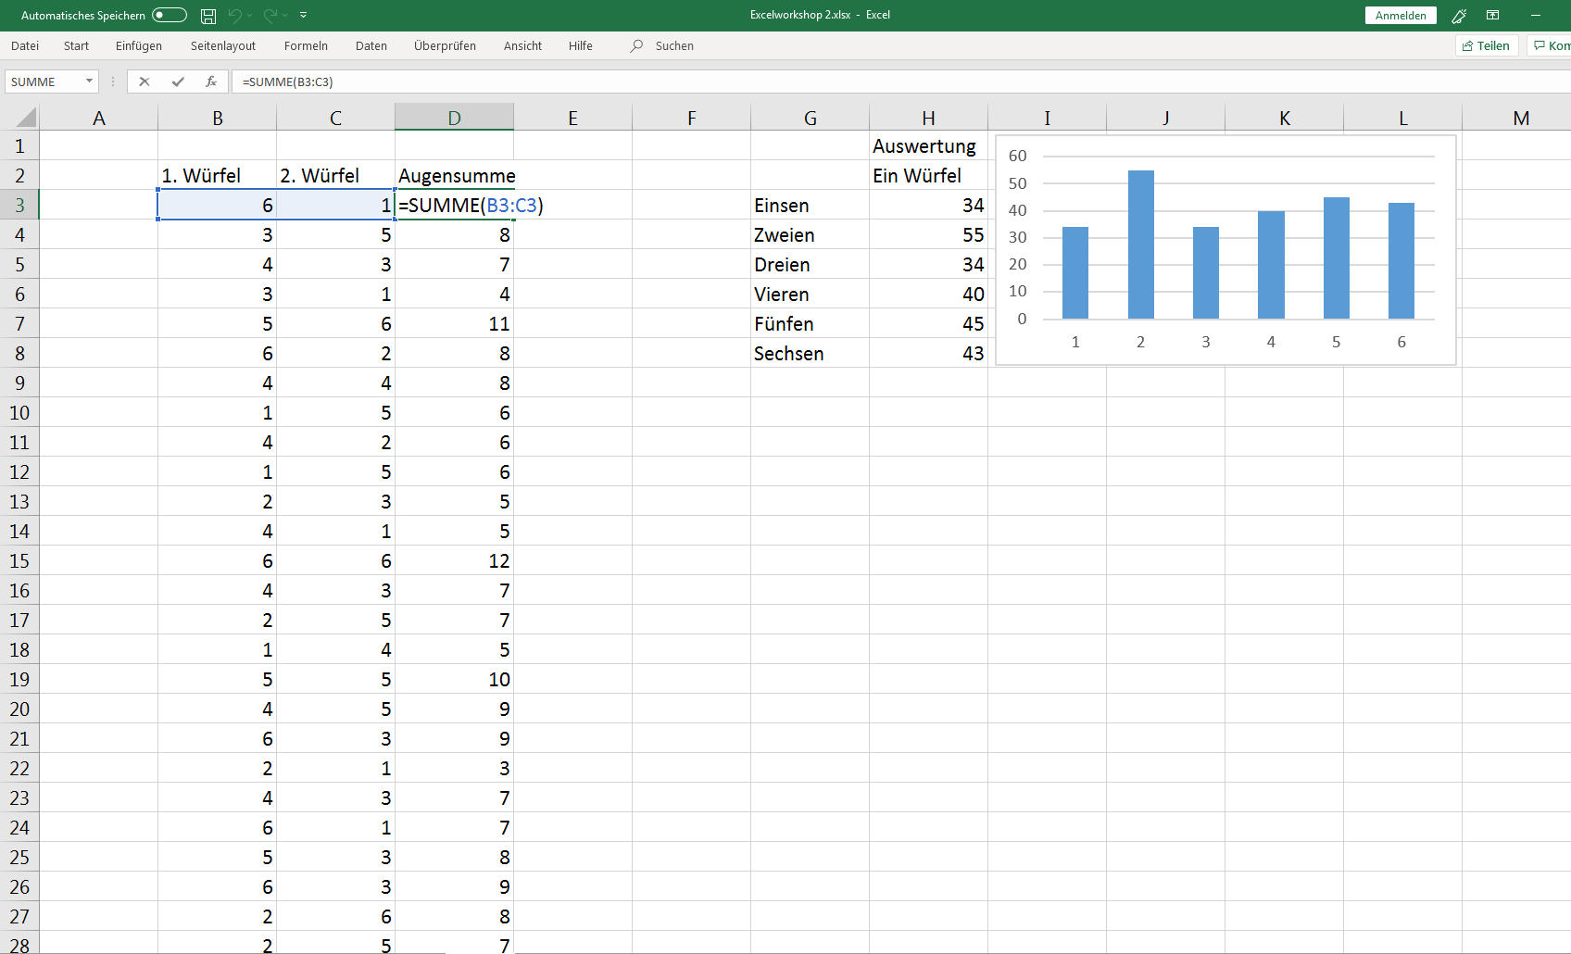1571x954 pixels.
Task: Select the row 3 header
Action: click(x=19, y=205)
